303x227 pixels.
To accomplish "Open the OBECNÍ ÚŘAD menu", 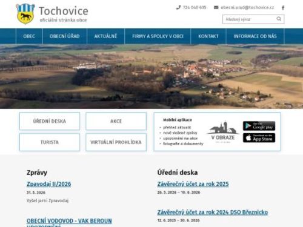I will point(65,36).
